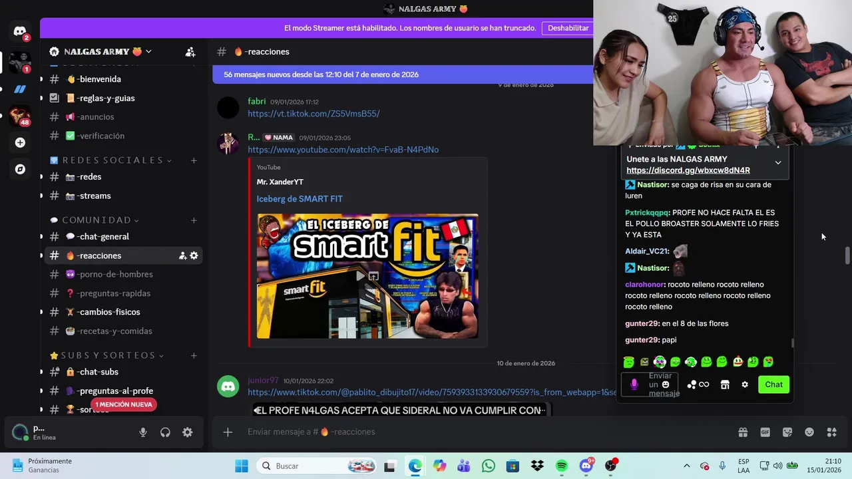Click the green Chat send button

[x=773, y=385]
